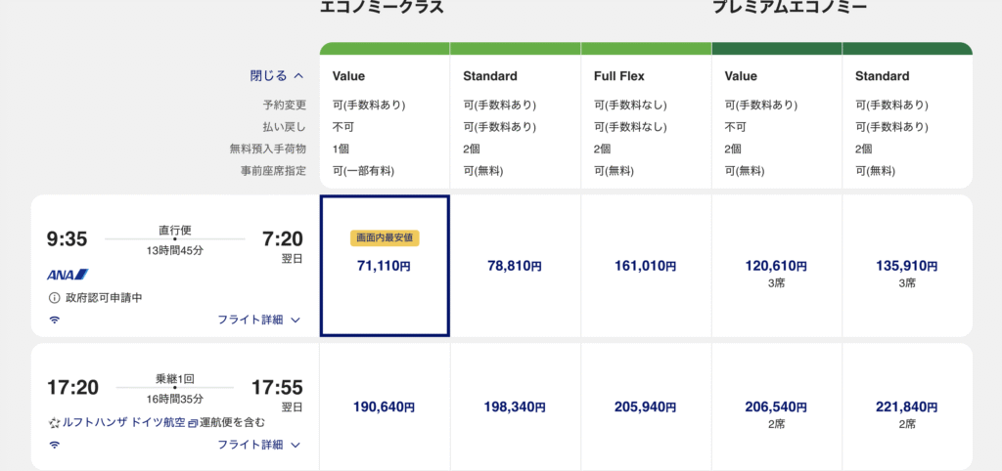The width and height of the screenshot is (1002, 471).
Task: Click the 13時間45分 duration
Action: pos(175,251)
